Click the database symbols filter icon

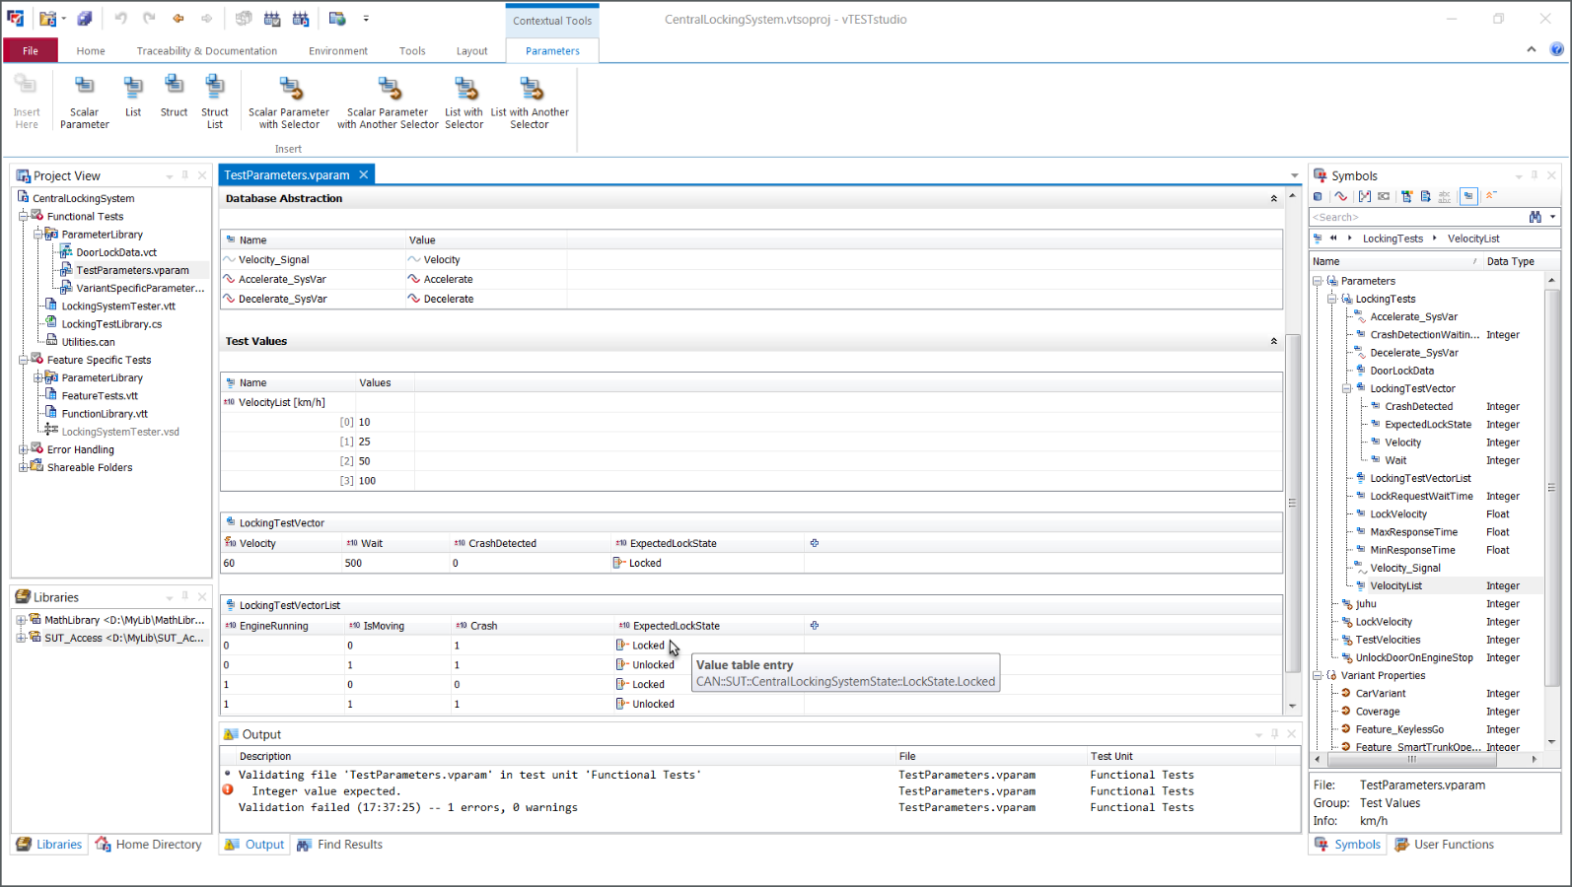[x=1318, y=196]
